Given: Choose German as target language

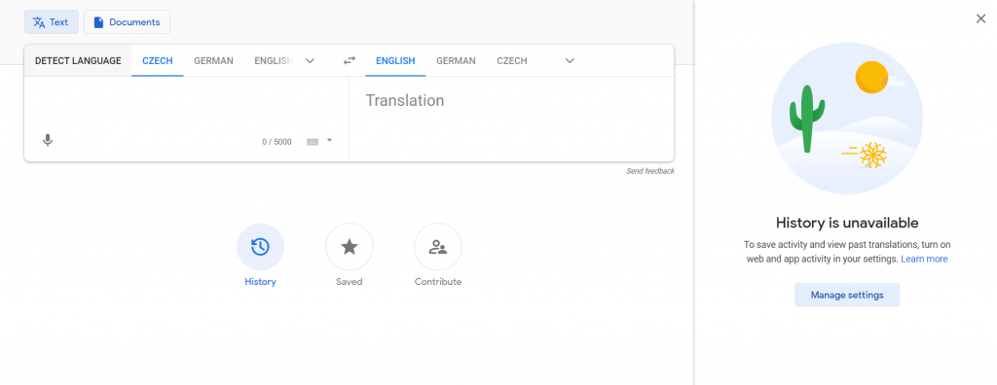Looking at the screenshot, I should 456,61.
